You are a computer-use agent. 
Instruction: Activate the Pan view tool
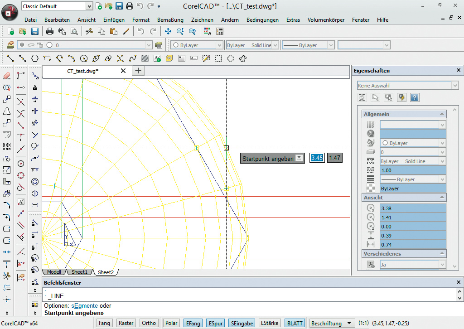pyautogui.click(x=168, y=31)
